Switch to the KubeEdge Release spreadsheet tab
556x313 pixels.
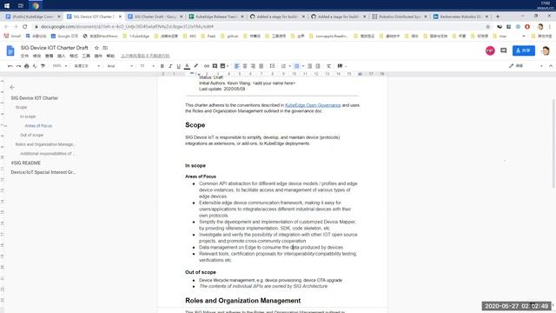point(216,17)
